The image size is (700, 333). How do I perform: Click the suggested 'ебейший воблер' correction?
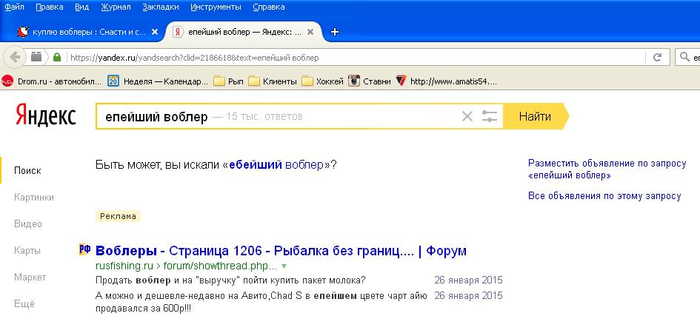[x=276, y=164]
